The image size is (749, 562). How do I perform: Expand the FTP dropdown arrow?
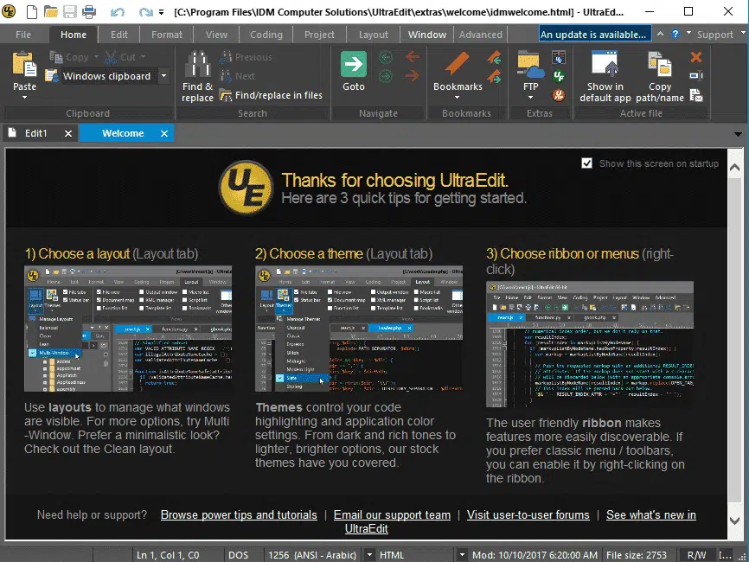pyautogui.click(x=531, y=98)
